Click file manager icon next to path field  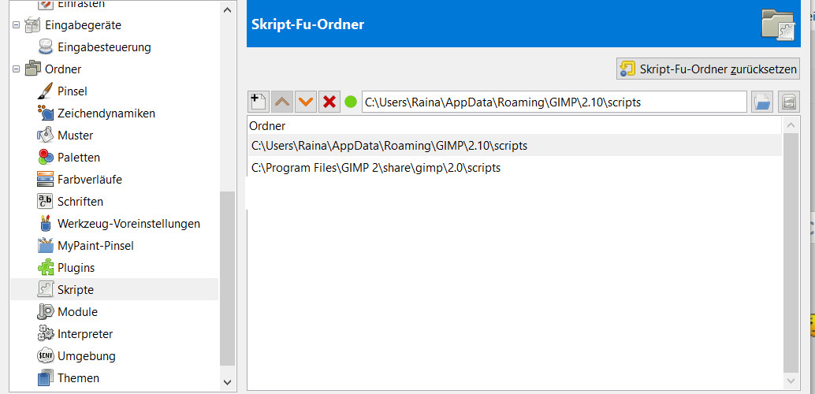tap(788, 102)
